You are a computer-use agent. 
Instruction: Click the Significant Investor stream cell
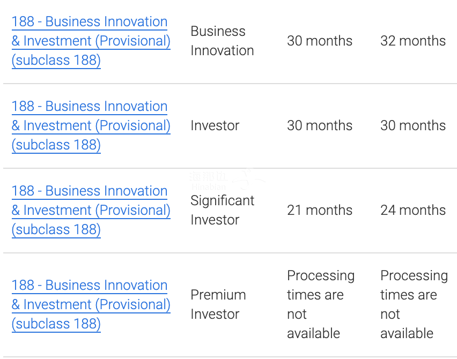point(223,210)
